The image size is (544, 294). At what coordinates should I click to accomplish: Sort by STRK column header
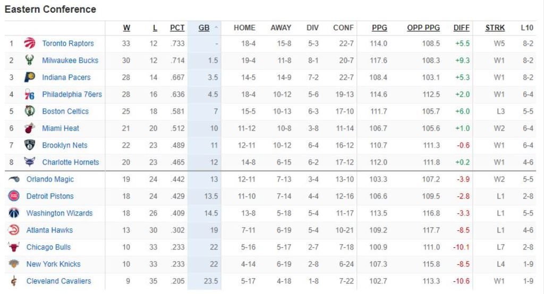tap(495, 28)
